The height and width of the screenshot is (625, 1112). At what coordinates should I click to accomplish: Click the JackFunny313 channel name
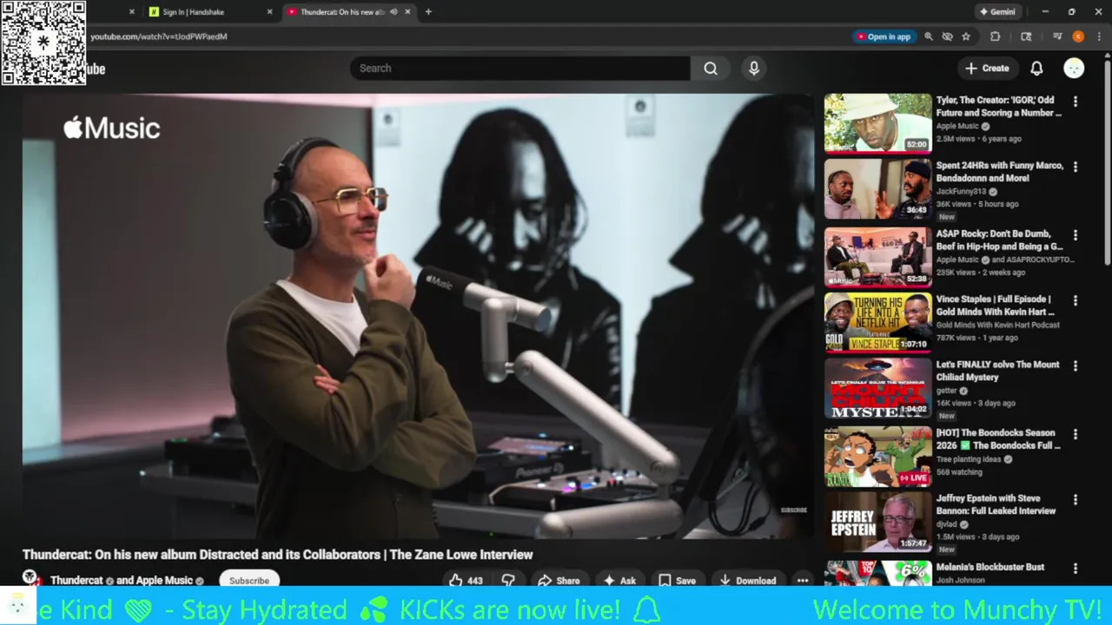[x=962, y=191]
